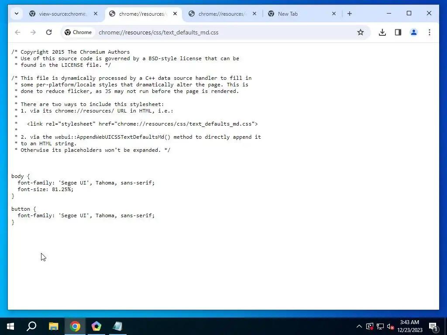Click the 'Otherwise its placeholders' comment line
447x335 pixels.
pyautogui.click(x=93, y=150)
